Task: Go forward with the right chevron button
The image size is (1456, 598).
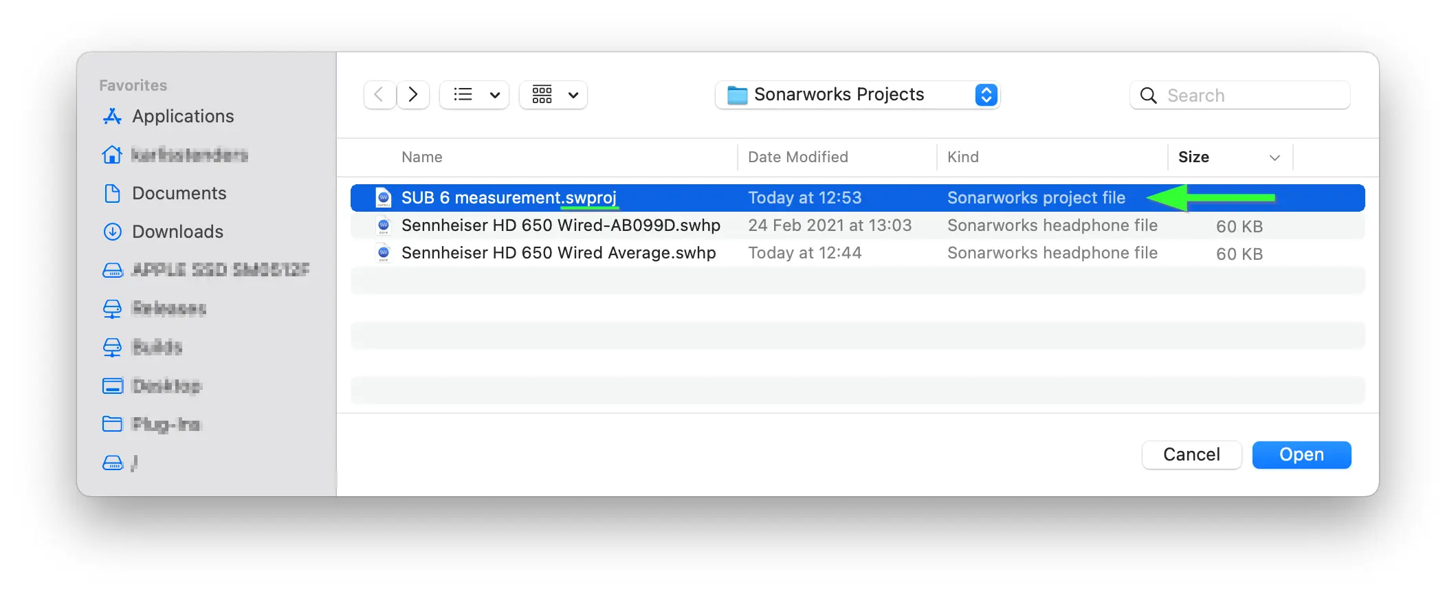Action: 413,95
